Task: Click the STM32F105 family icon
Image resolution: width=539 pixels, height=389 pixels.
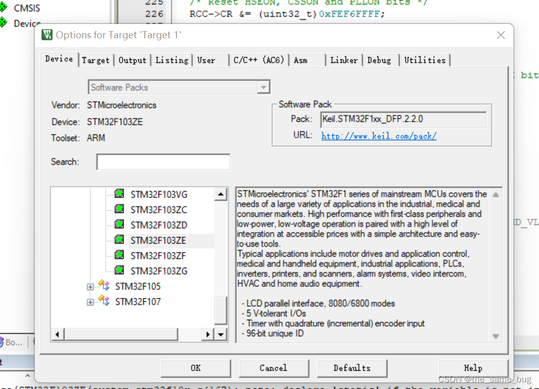Action: [x=104, y=285]
